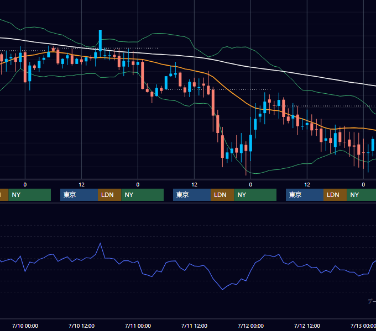376x331 pixels.
Task: Click the 7/10 12:00 date label
Action: [x=81, y=325]
